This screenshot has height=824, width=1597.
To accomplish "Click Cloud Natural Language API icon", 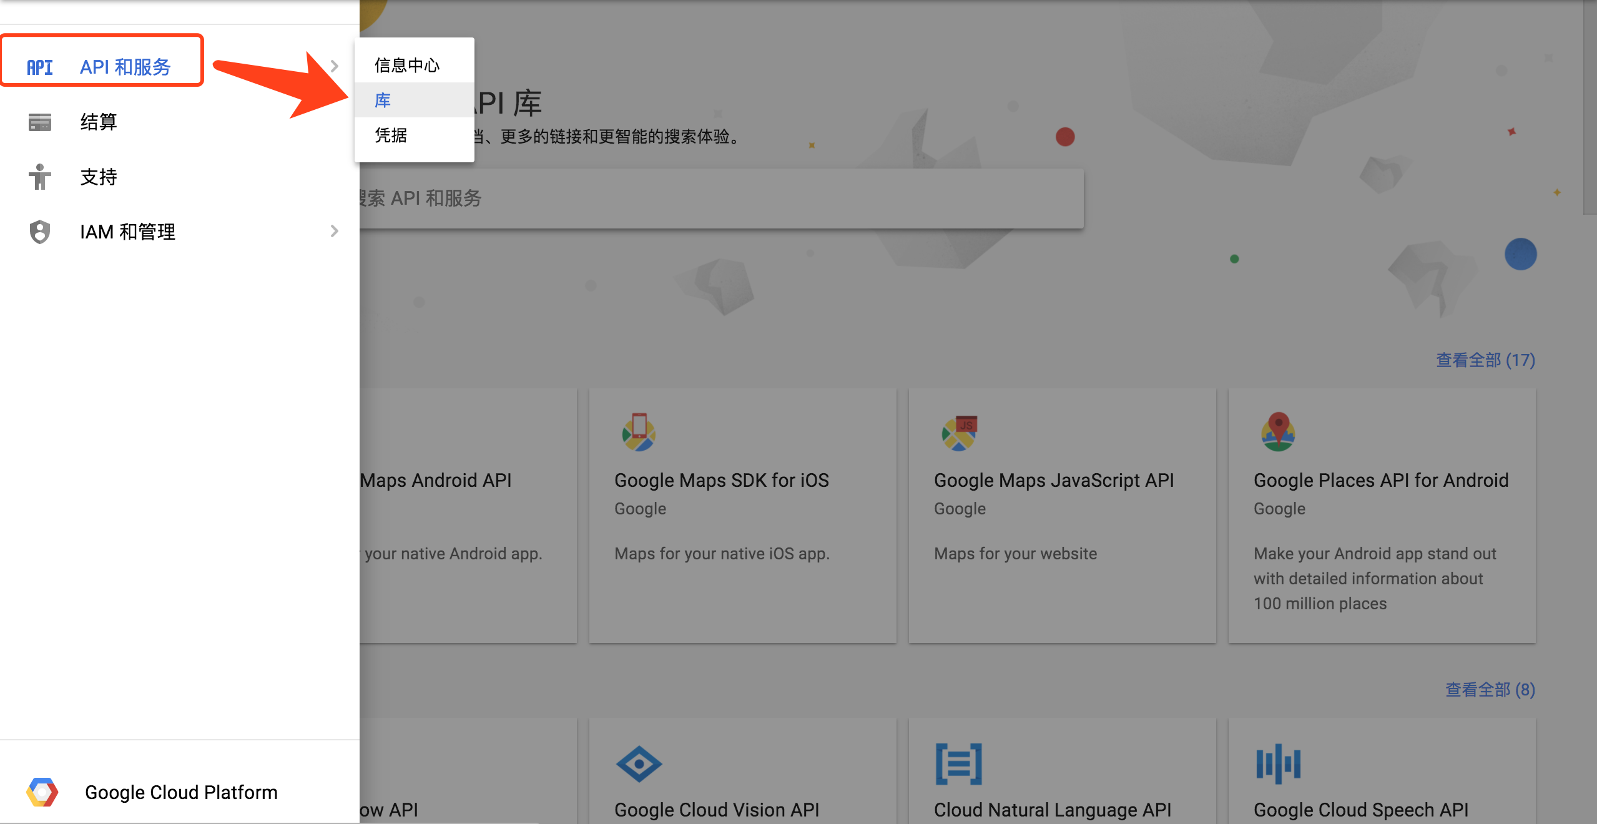I will (x=959, y=763).
